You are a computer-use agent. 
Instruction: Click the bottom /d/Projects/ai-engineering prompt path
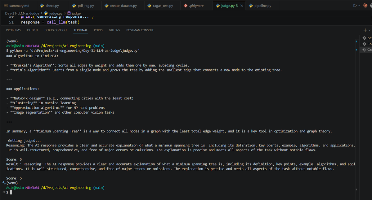click(66, 188)
